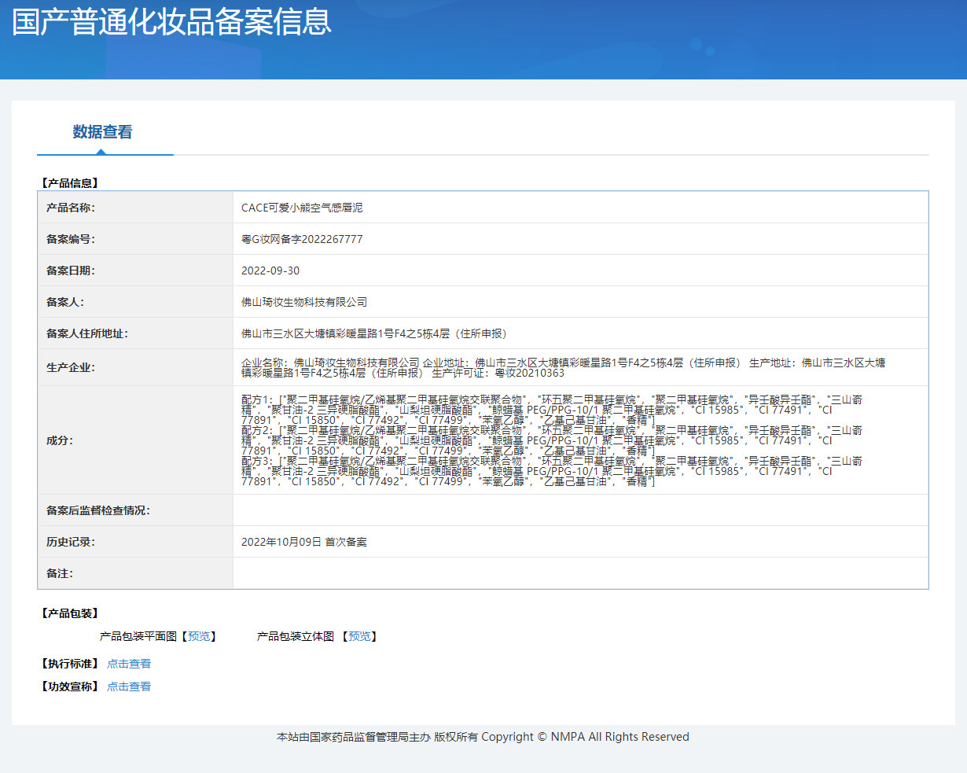Click 佛山琦妆生物科技有限公司 in the 备案人 row
Viewport: 967px width, 773px height.
coord(304,302)
